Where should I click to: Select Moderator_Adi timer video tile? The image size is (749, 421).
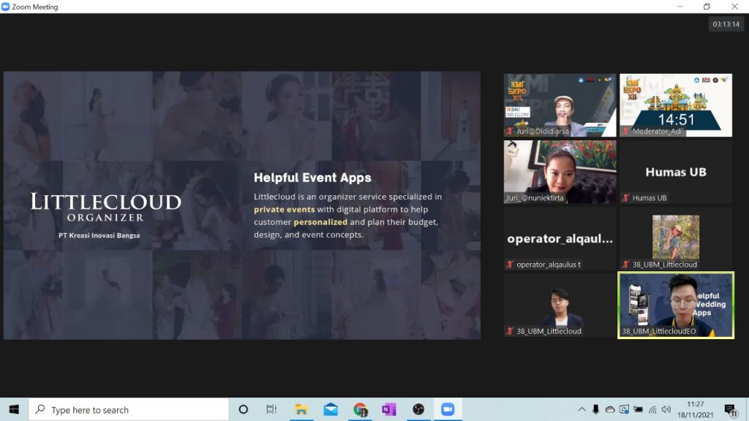pos(676,105)
